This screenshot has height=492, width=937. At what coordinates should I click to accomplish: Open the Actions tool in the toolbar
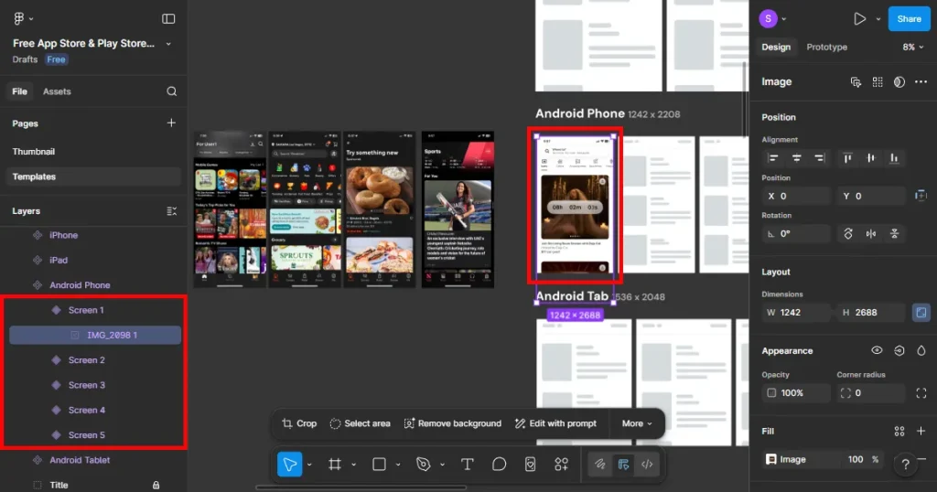pyautogui.click(x=561, y=464)
